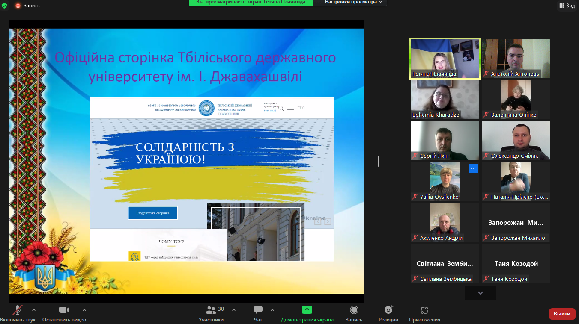Image resolution: width=579 pixels, height=324 pixels.
Task: Click carousel previous arrow on website image
Action: [318, 221]
